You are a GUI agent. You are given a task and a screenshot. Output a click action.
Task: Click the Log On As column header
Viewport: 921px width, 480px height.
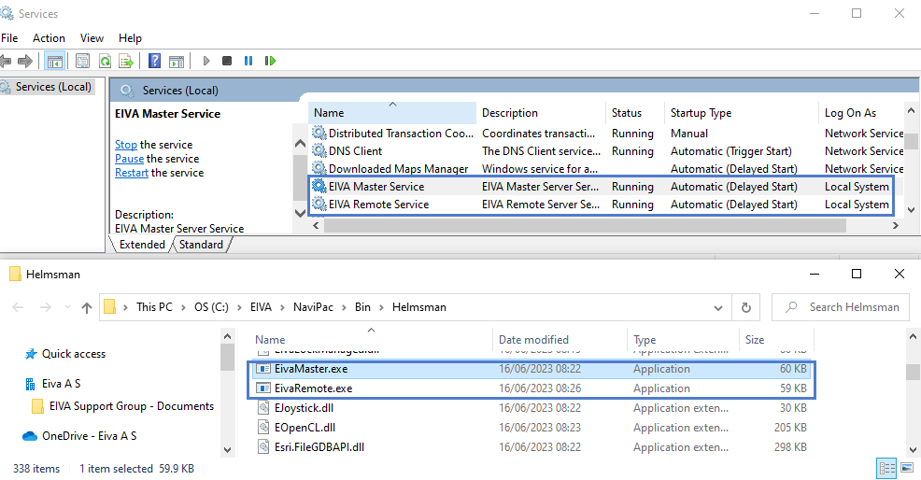(861, 113)
